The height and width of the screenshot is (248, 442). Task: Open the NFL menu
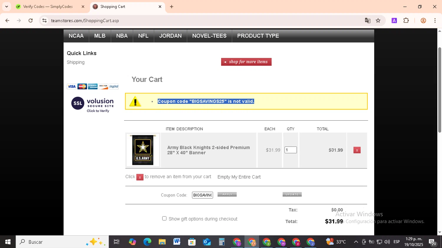(x=143, y=36)
